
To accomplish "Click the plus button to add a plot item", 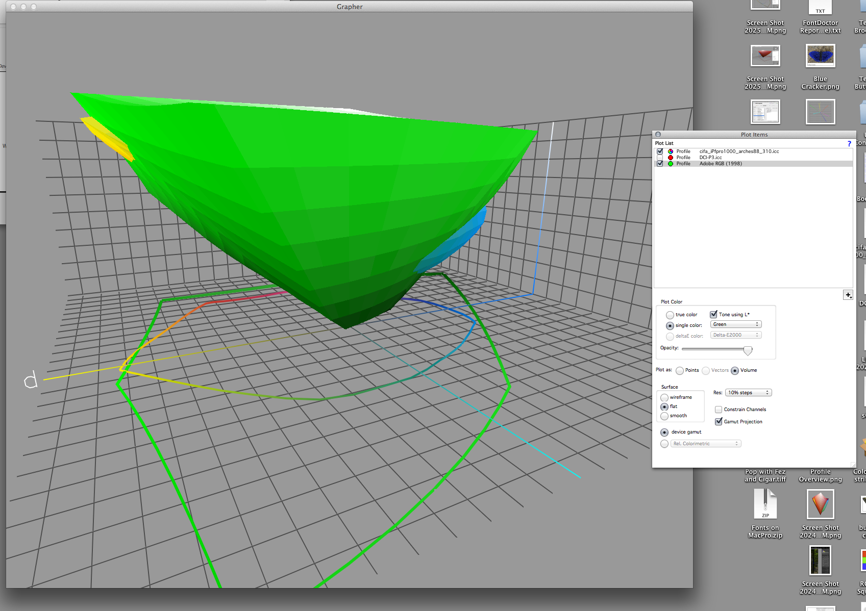I will (848, 295).
